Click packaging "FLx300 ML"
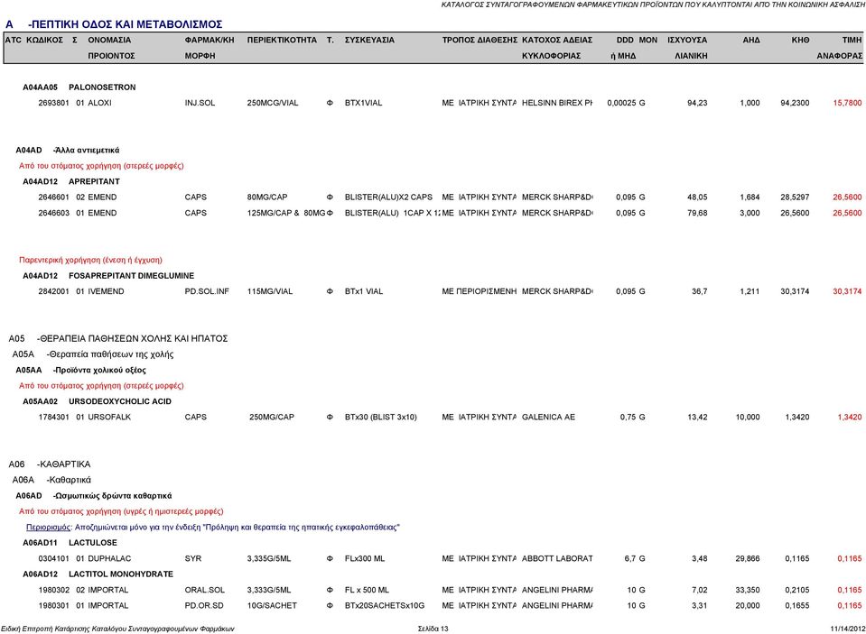 point(365,558)
